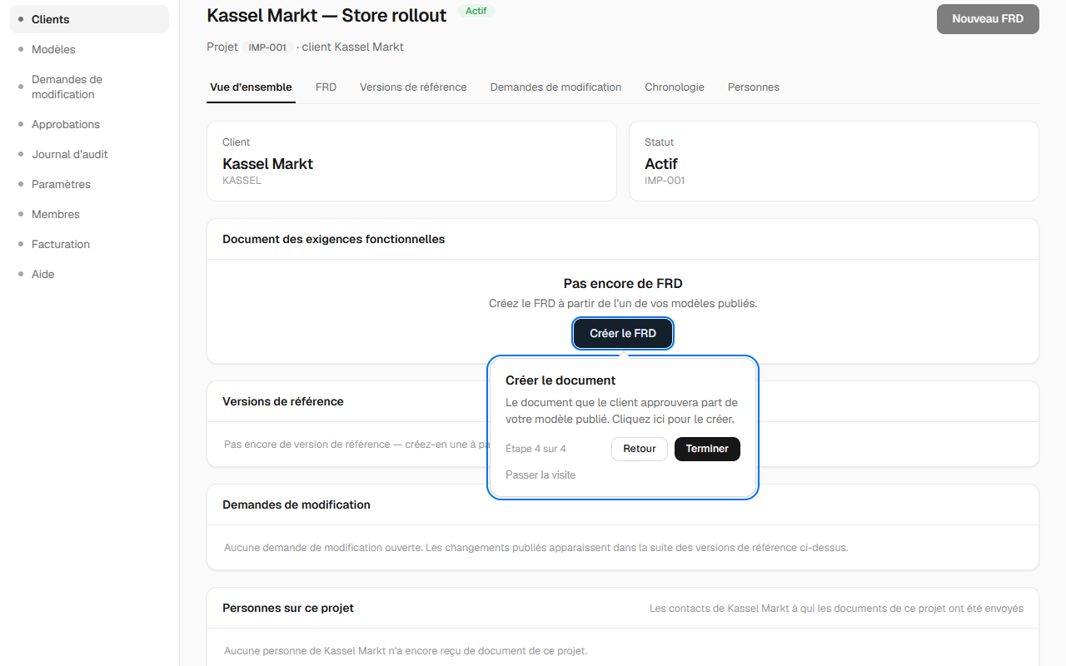The width and height of the screenshot is (1066, 666).
Task: Click Terminer to finish the tour
Action: [707, 449]
